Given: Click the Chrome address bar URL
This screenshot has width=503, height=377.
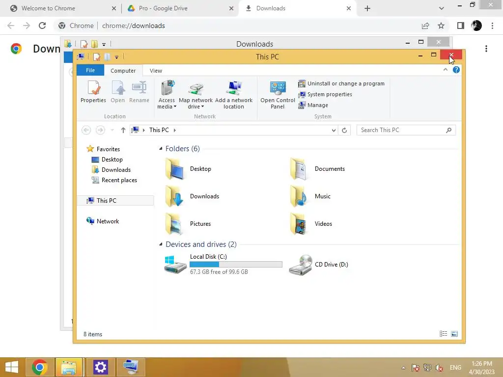Looking at the screenshot, I should tap(134, 26).
